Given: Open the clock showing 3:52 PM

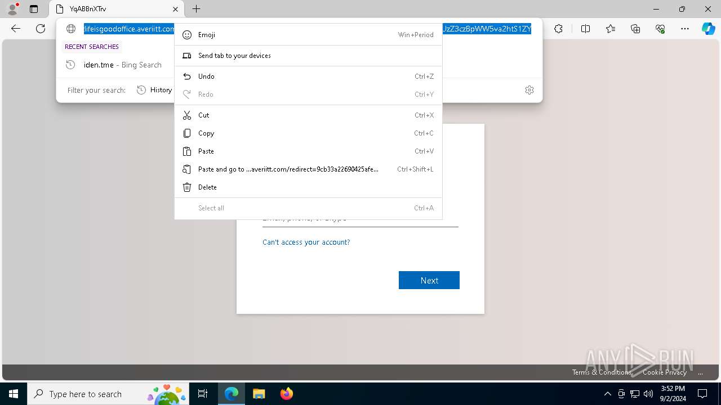Looking at the screenshot, I should coord(673,394).
